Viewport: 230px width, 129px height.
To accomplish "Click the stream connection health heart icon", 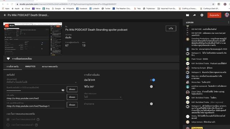I will [x=8, y=59].
